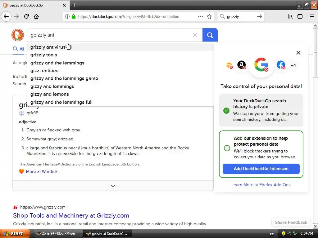This screenshot has width=318, height=238.
Task: Open More at Wordnik link
Action: click(42, 171)
